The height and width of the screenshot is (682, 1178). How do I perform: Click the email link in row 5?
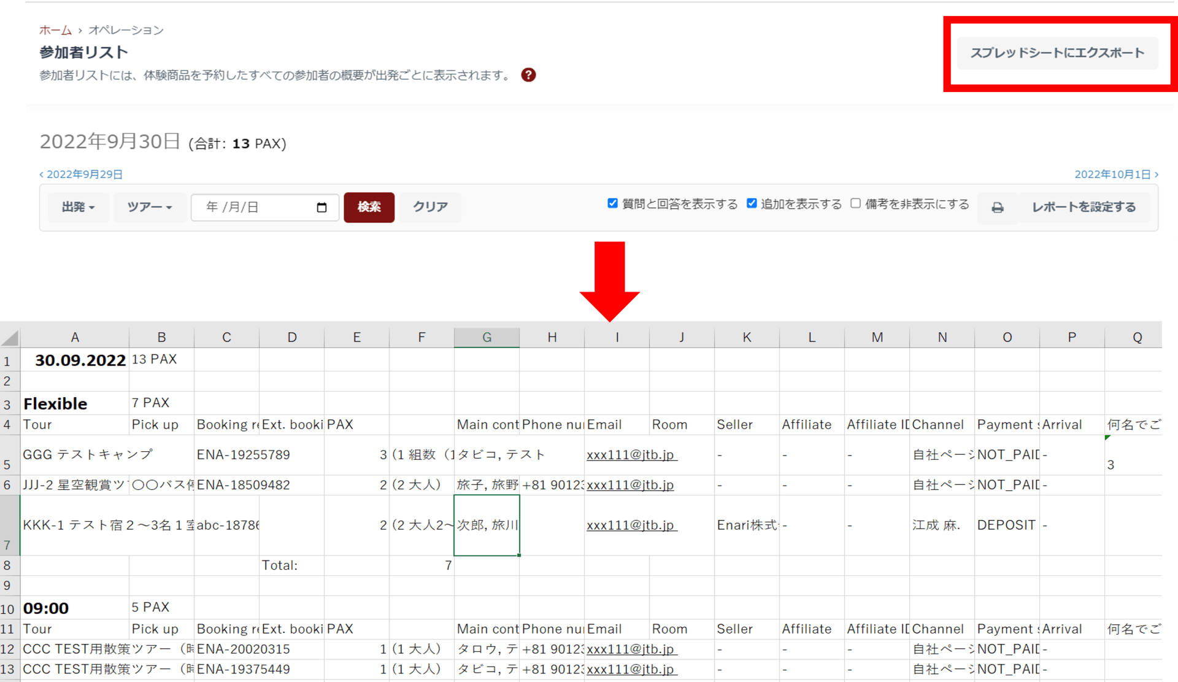630,455
